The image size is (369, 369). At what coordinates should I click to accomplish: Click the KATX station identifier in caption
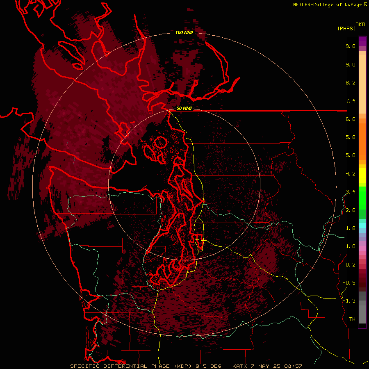tap(240, 366)
